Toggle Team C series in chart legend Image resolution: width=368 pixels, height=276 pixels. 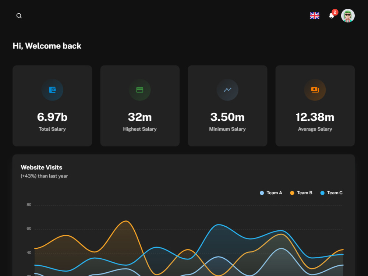[x=332, y=193]
